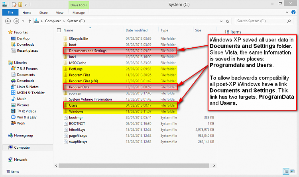Open the quick access toolbar customize dropdown

click(x=26, y=4)
